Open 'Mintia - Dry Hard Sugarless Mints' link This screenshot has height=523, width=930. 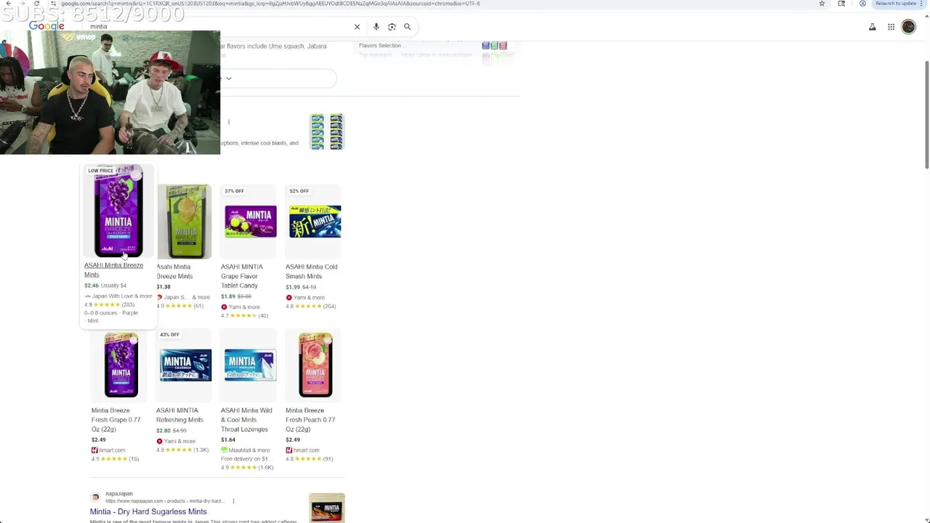coord(148,511)
